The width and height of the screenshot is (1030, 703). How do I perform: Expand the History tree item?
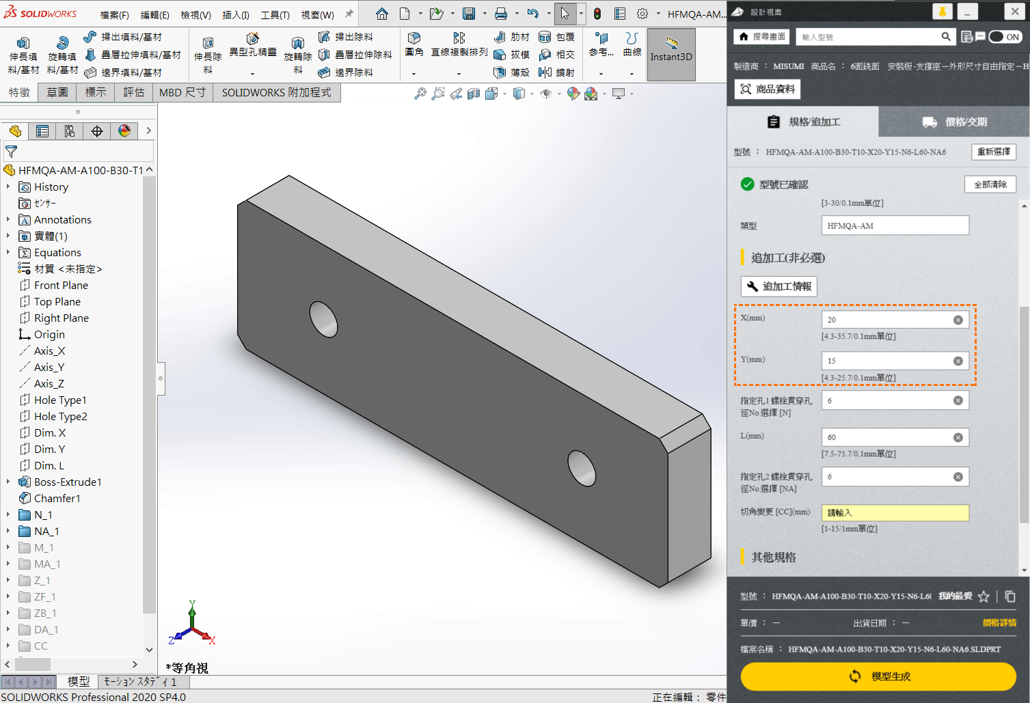click(x=8, y=187)
